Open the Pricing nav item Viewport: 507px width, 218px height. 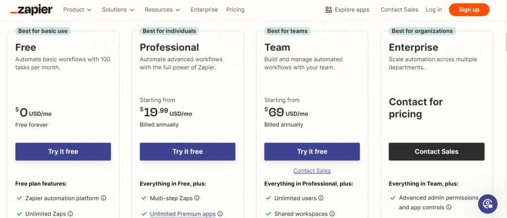point(235,10)
